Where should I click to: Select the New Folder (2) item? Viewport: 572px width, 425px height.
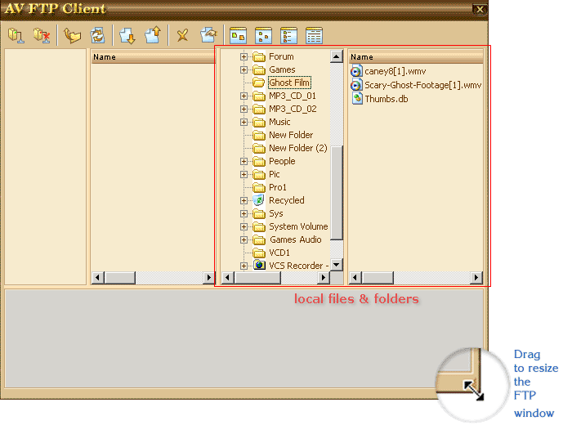tap(298, 148)
